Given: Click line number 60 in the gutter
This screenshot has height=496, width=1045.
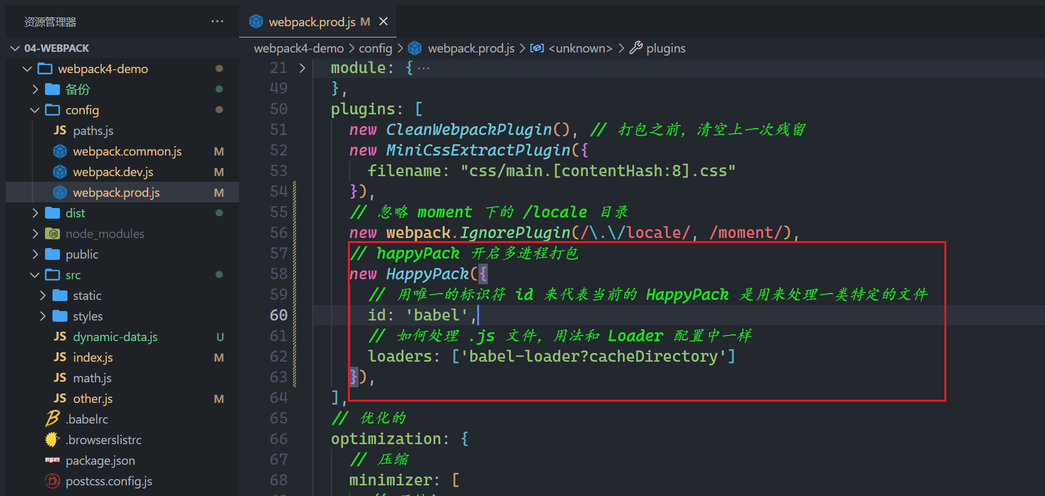Looking at the screenshot, I should click(x=279, y=315).
